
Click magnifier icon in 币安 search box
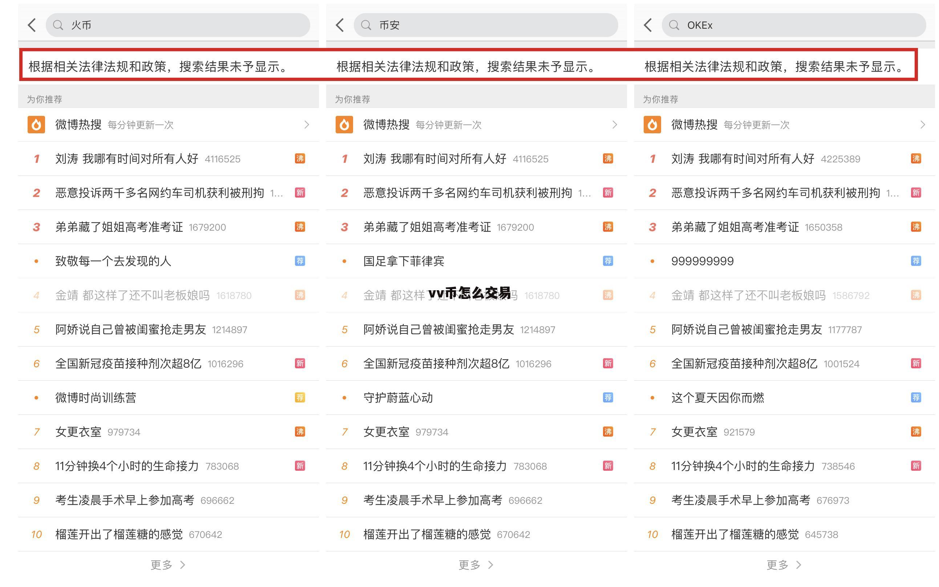[366, 25]
